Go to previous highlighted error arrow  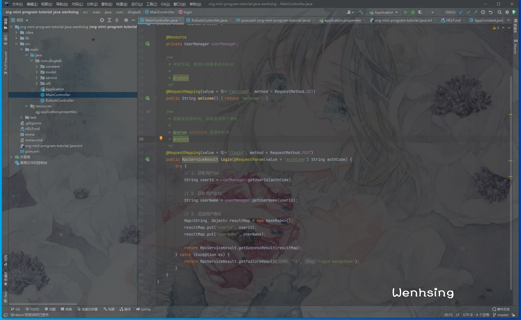tap(503, 28)
